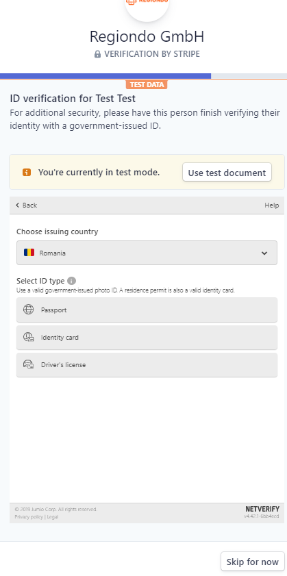Select Passport as ID type
The height and width of the screenshot is (576, 287).
point(147,310)
